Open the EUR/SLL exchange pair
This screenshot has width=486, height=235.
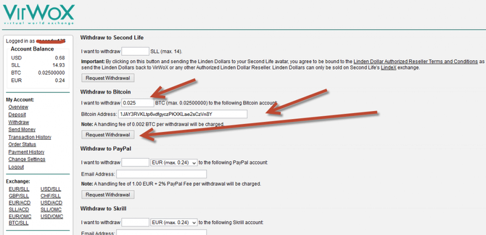[19, 189]
